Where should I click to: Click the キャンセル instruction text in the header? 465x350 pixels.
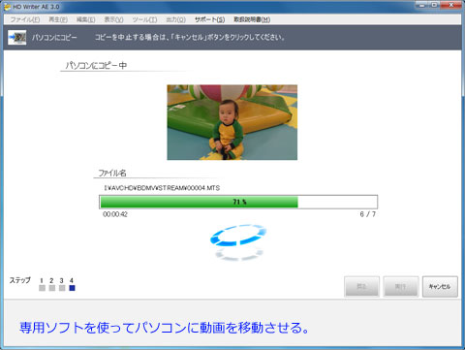pyautogui.click(x=190, y=37)
